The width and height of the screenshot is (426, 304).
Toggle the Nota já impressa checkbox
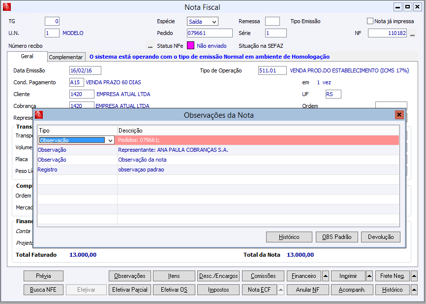370,21
